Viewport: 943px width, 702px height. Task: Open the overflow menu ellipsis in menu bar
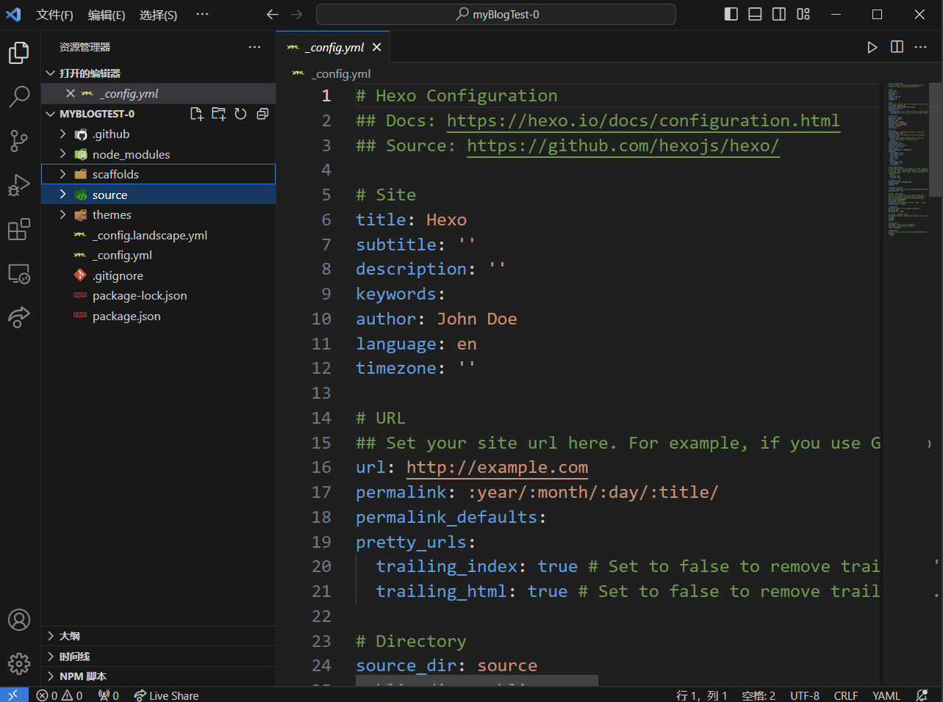point(202,14)
